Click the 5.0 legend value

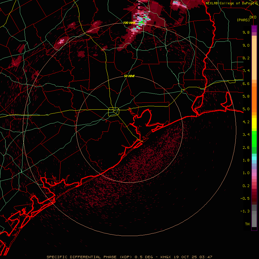[x=246, y=109]
